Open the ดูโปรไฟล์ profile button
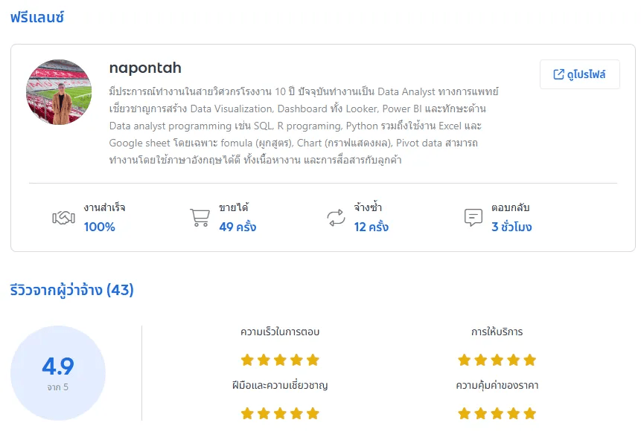The height and width of the screenshot is (443, 641). 579,74
